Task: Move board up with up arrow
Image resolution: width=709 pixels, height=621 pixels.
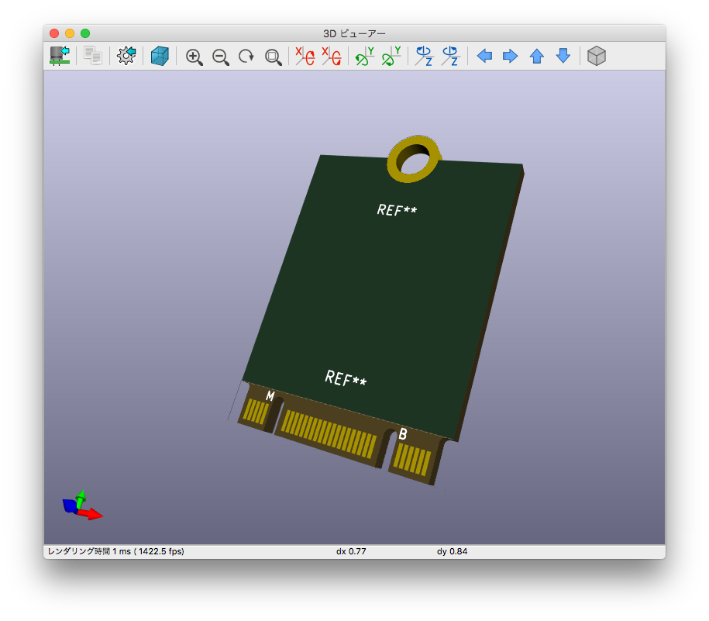Action: coord(537,56)
